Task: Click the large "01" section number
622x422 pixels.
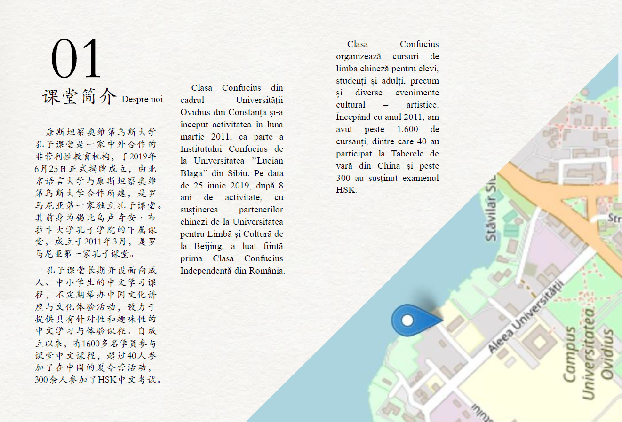Action: pyautogui.click(x=76, y=60)
